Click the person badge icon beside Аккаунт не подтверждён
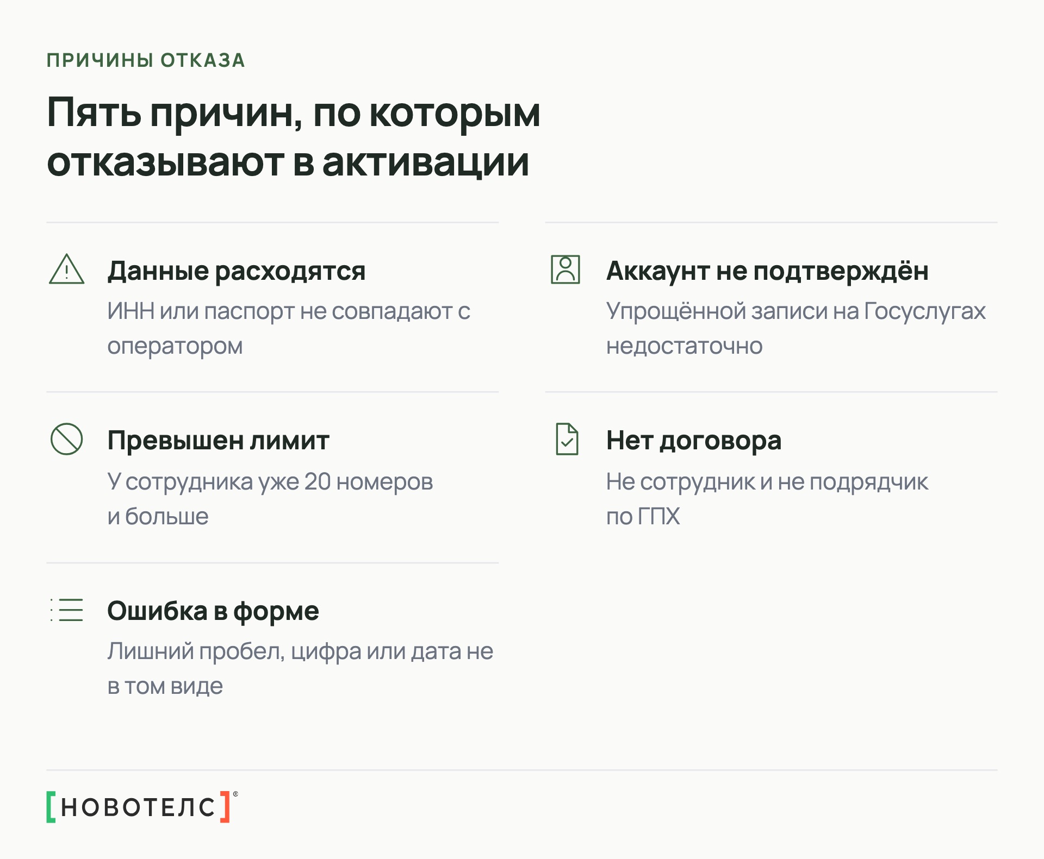The width and height of the screenshot is (1044, 859). point(565,269)
